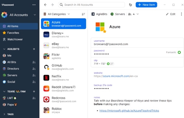
Task: Select the eBay item
Action: (63, 45)
